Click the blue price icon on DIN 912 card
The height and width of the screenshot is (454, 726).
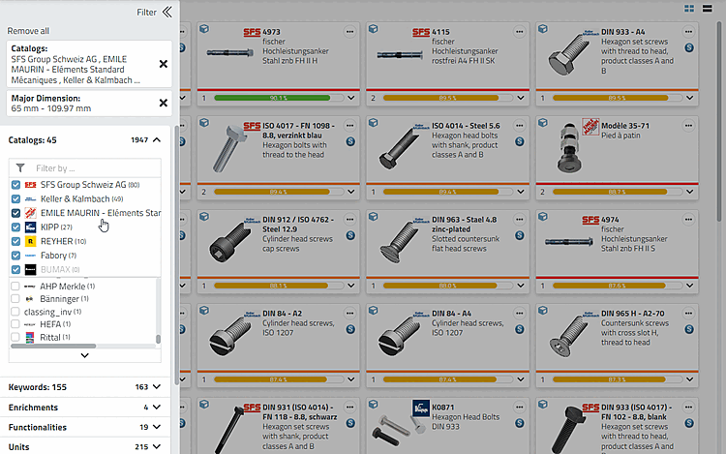point(350,235)
